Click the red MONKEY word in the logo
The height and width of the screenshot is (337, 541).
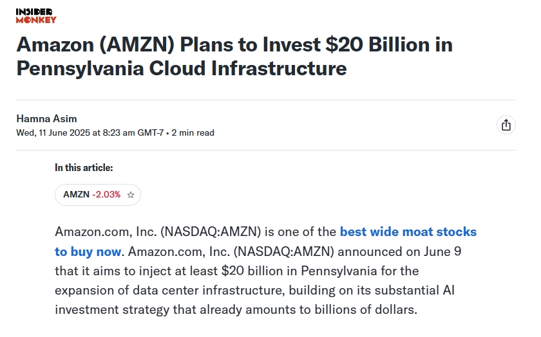[36, 20]
